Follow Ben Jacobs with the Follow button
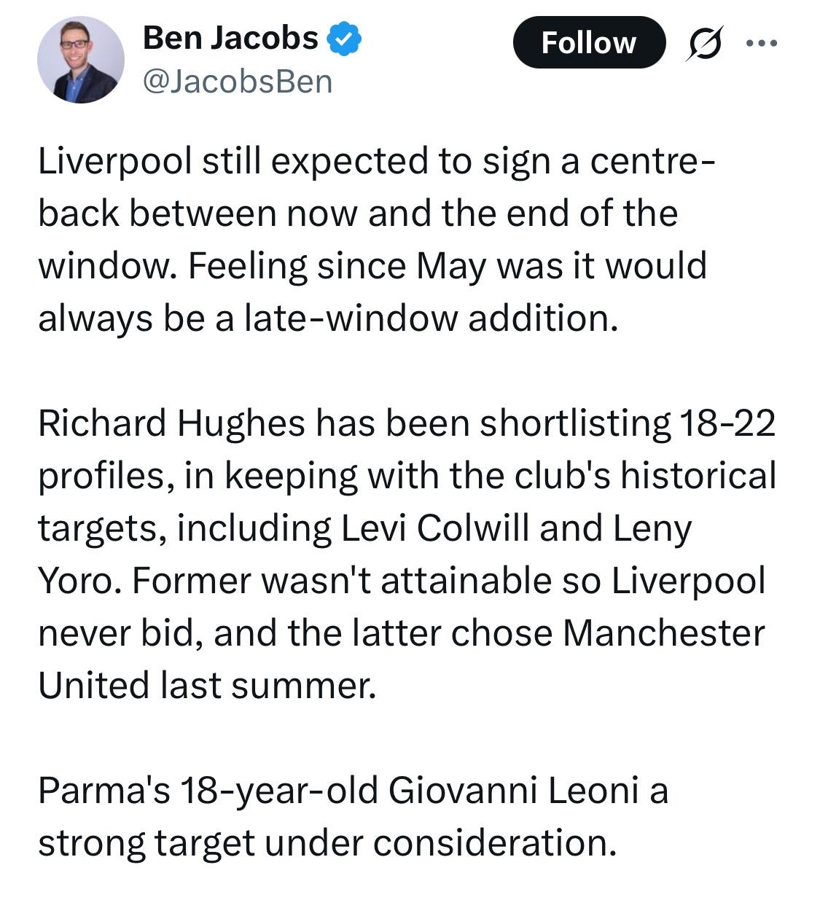Viewport: 820px width, 908px height. coord(589,42)
